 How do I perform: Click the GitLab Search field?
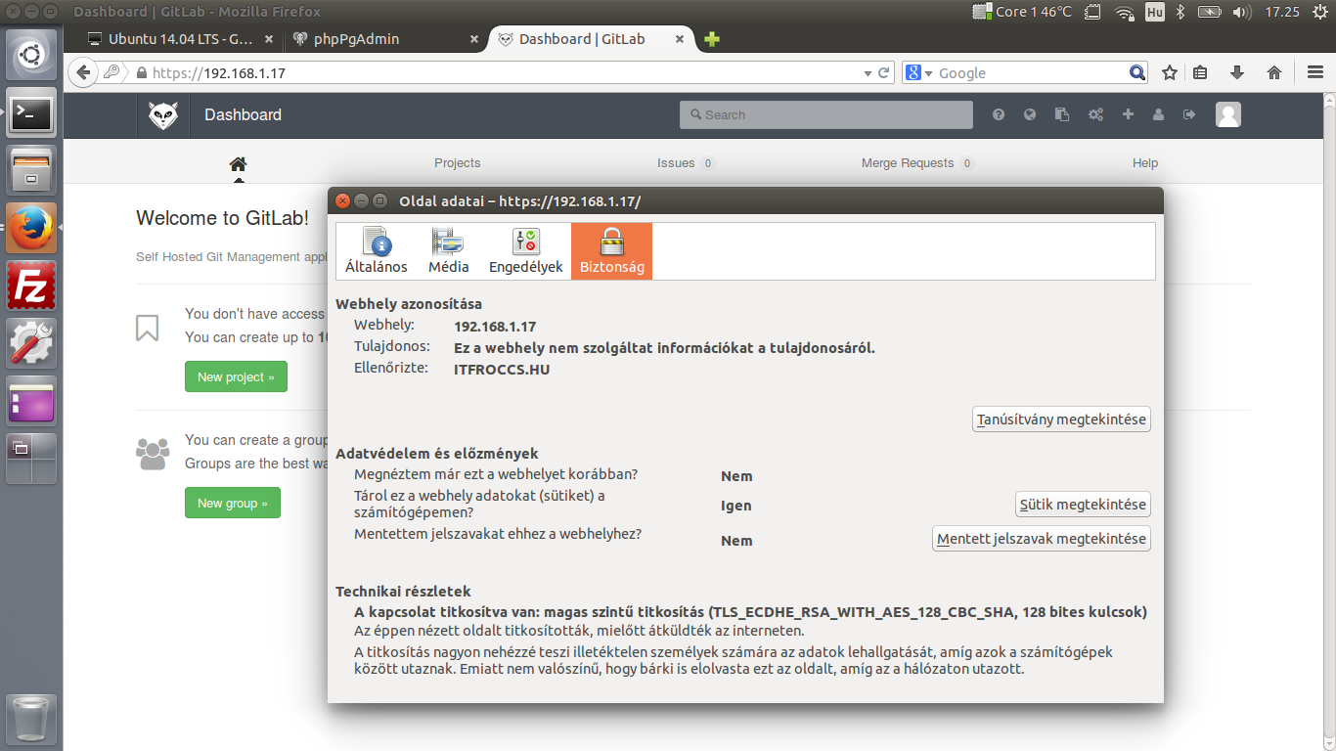point(826,114)
